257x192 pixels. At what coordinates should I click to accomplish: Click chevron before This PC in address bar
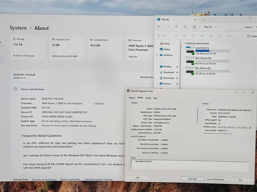tap(200, 27)
